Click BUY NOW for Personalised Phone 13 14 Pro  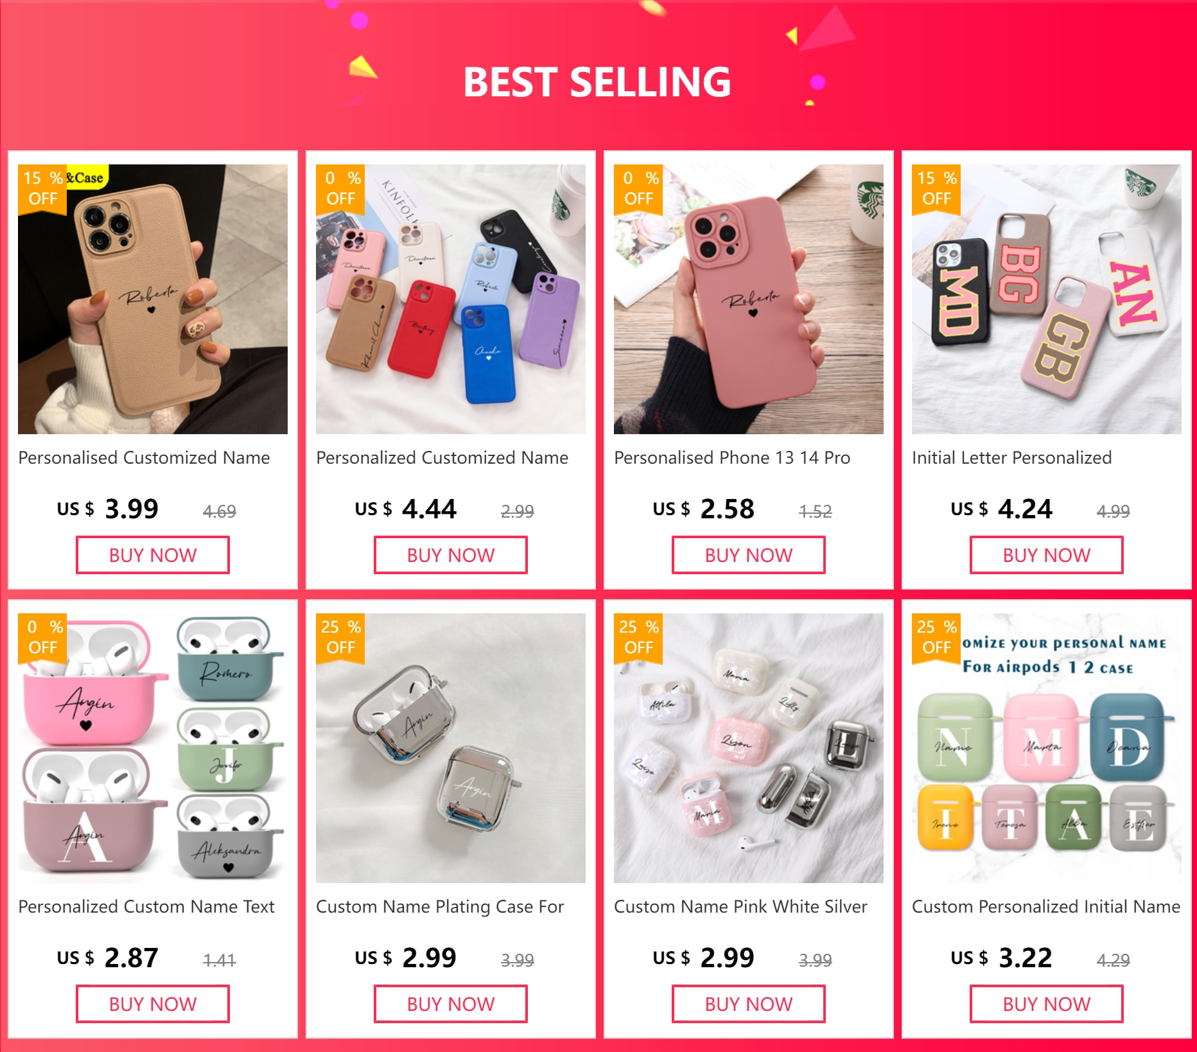point(749,555)
